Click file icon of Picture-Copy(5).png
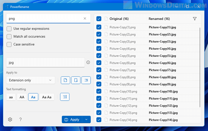 point(106,56)
